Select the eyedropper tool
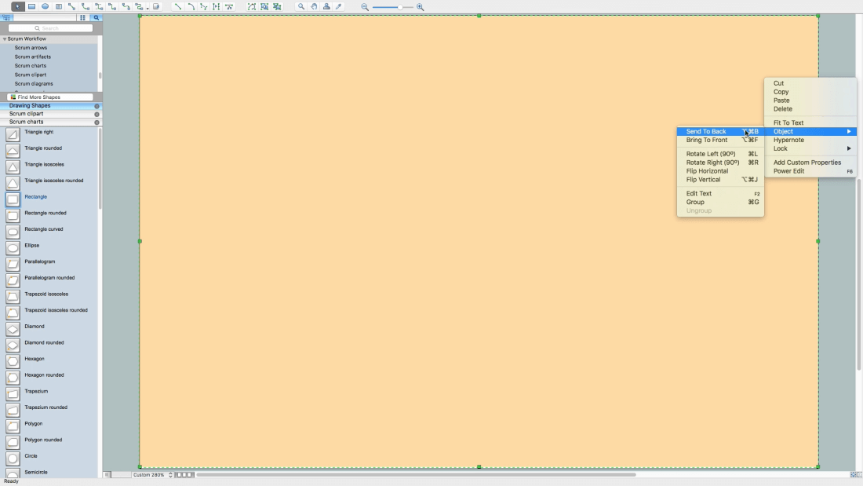 point(339,6)
